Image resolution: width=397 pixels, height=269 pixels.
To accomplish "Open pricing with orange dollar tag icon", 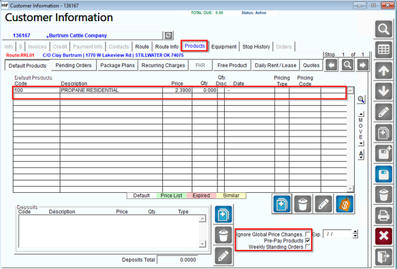I will tap(345, 204).
